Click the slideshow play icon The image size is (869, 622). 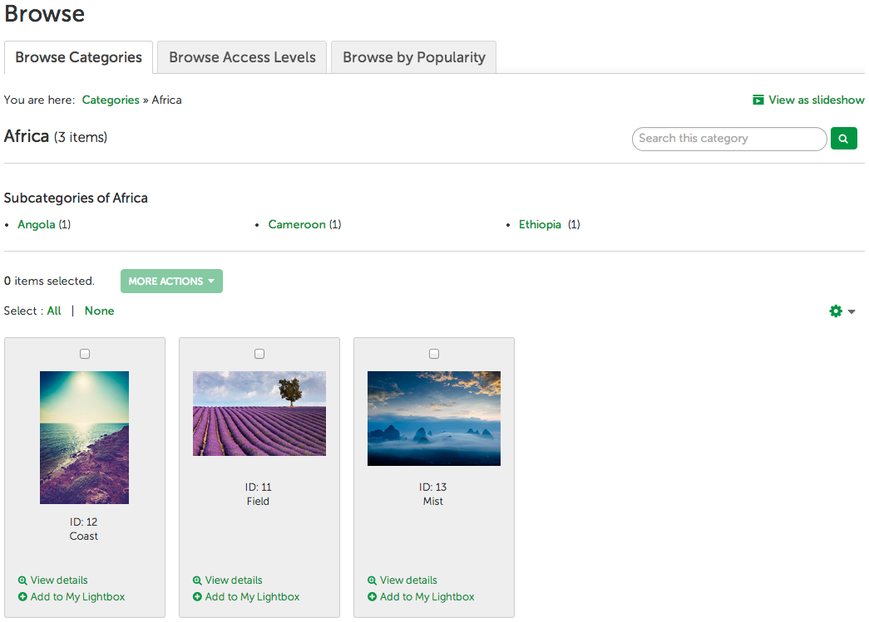point(758,100)
